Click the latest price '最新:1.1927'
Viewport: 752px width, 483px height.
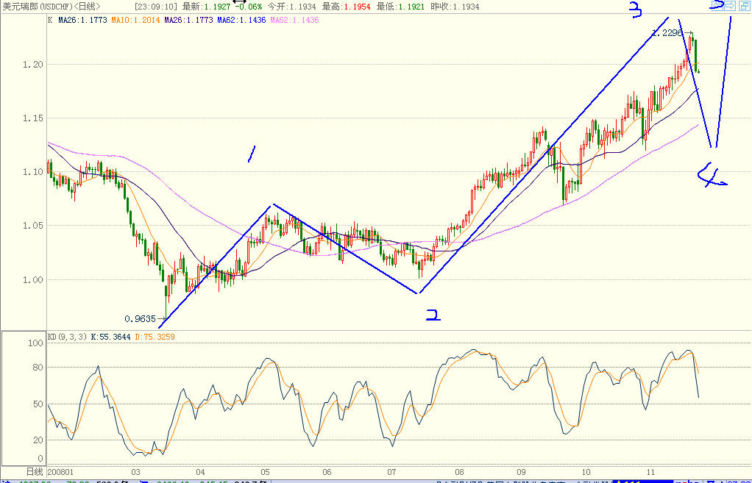click(206, 7)
